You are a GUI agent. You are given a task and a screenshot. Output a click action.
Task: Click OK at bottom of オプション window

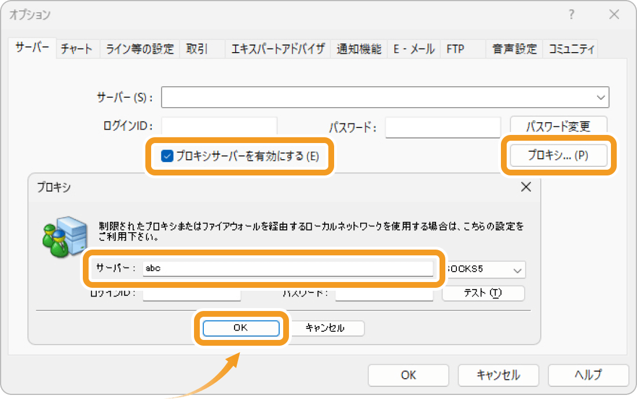coord(408,375)
